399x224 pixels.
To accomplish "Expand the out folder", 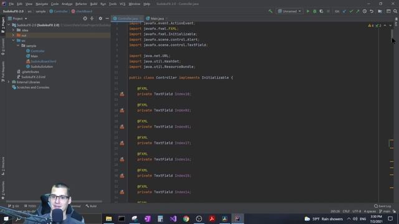I will point(13,35).
